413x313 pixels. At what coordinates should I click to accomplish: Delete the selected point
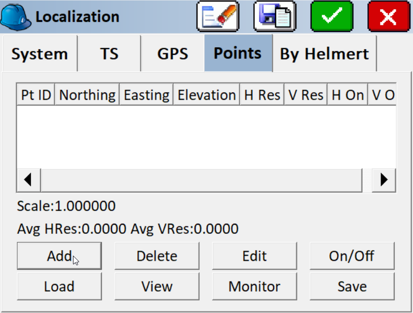[x=157, y=256]
